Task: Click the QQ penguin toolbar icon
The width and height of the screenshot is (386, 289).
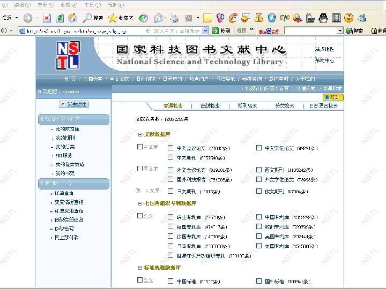Action: (323, 18)
